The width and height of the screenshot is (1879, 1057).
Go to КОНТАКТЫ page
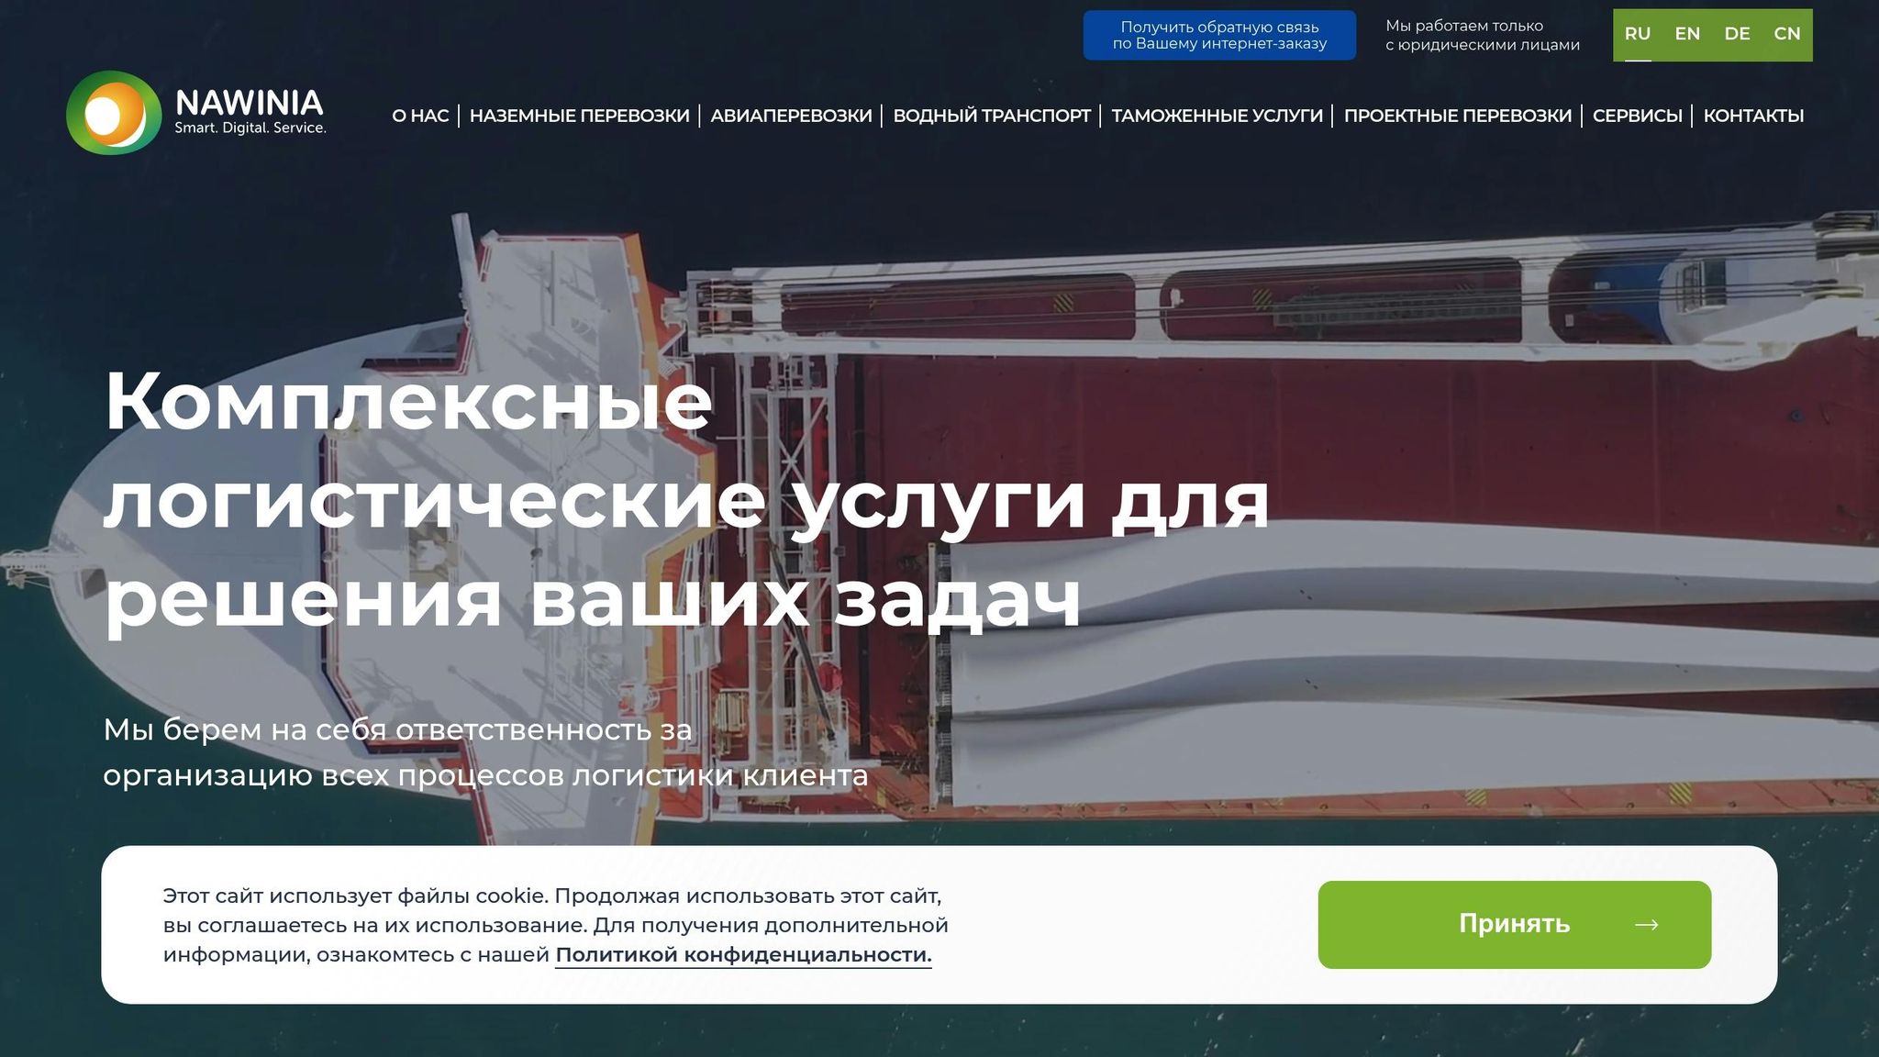1752,117
